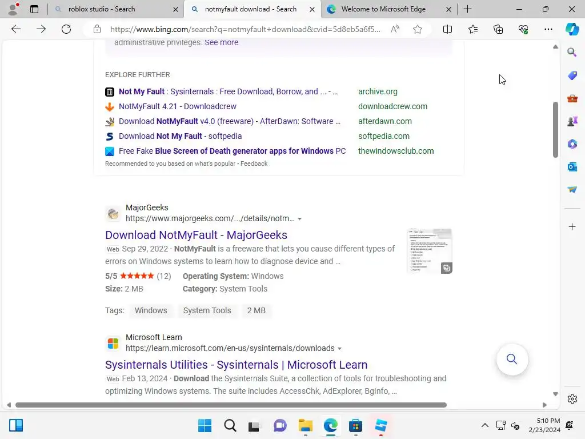The image size is (585, 439).
Task: Click the floating search magnifier button
Action: tap(512, 359)
